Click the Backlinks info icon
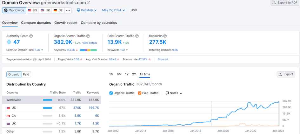This screenshot has width=300, height=134. [x=165, y=36]
